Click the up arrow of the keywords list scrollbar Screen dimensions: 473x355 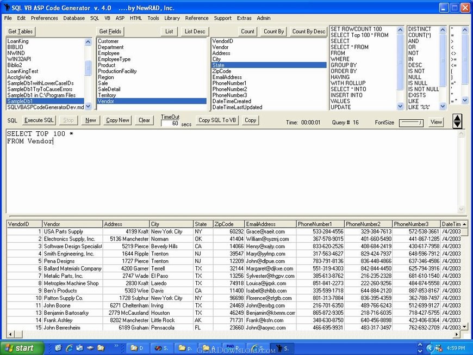443,29
